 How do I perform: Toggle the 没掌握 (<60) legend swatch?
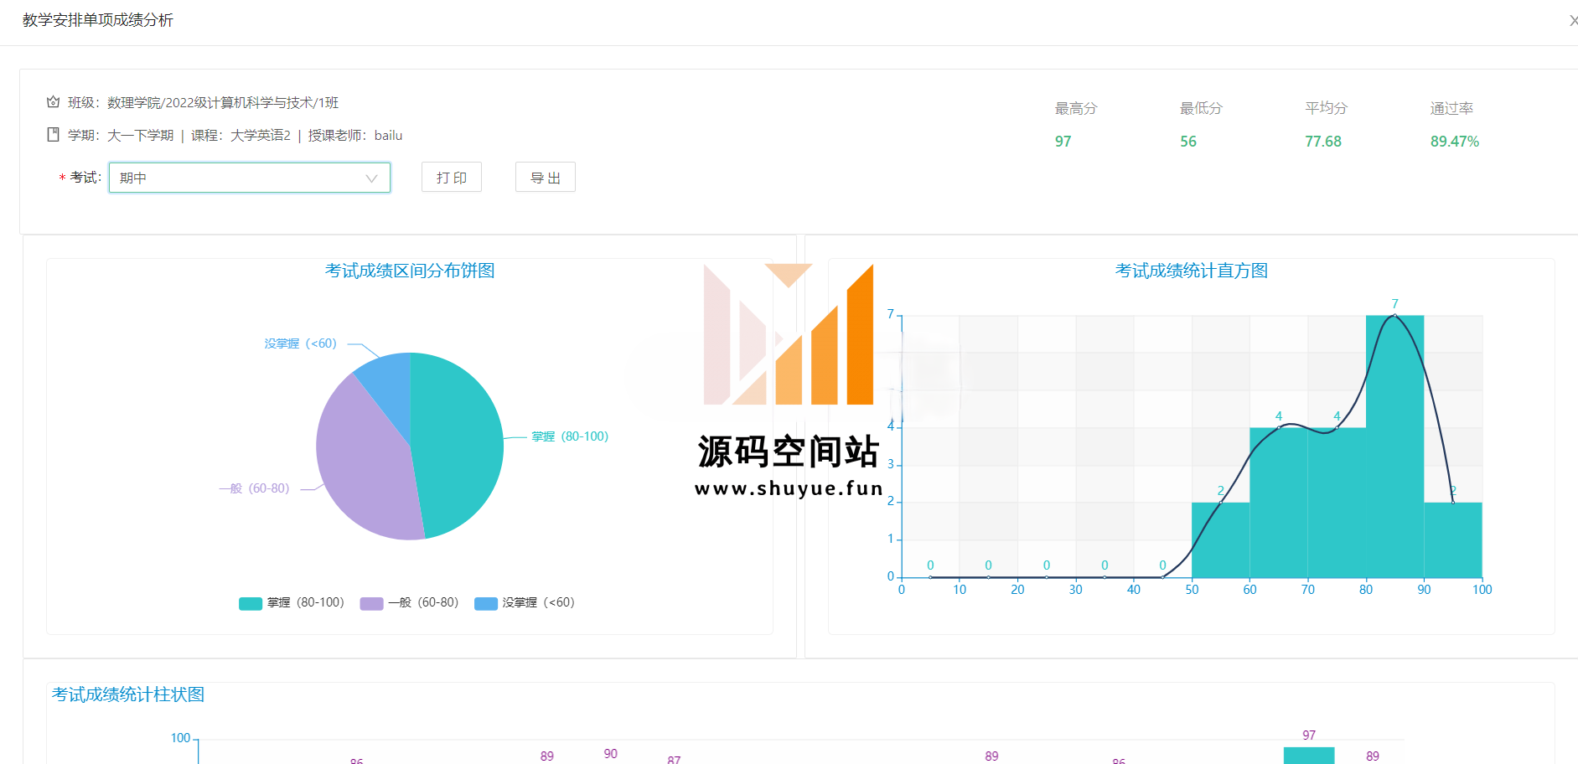click(x=486, y=603)
